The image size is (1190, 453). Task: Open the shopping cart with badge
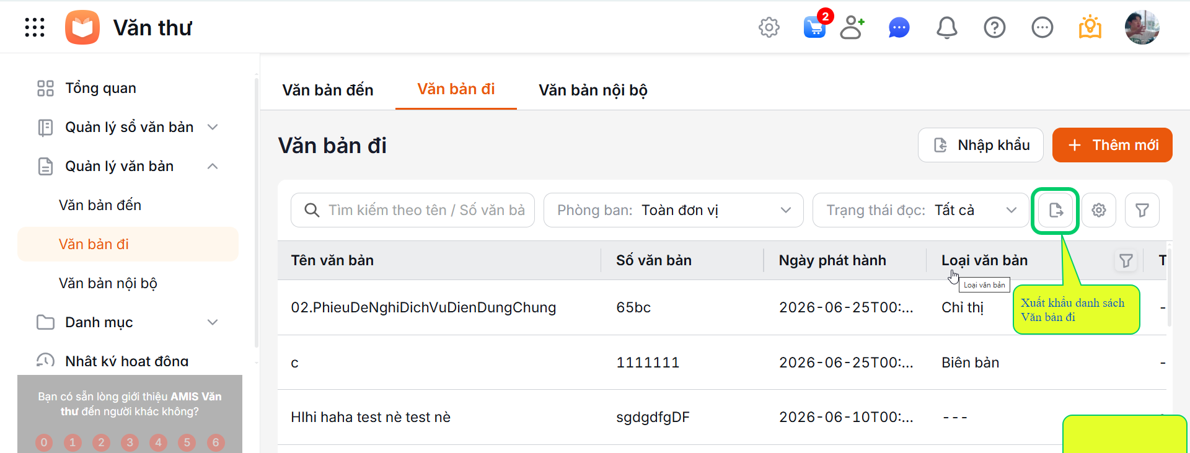tap(816, 26)
